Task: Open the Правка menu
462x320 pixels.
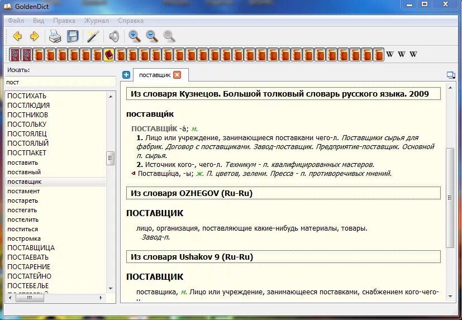Action: (x=64, y=21)
